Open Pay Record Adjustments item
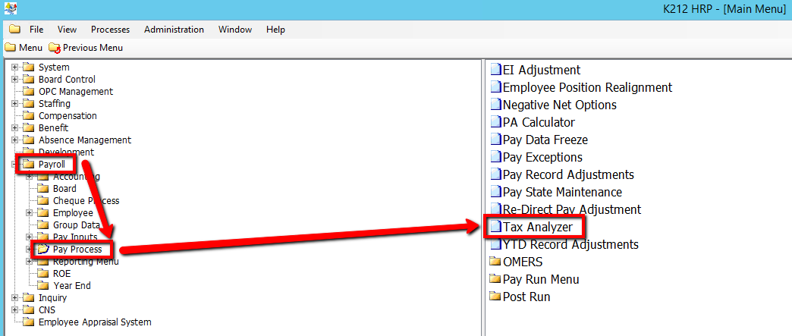Screen dimensions: 792x336 click(x=567, y=174)
